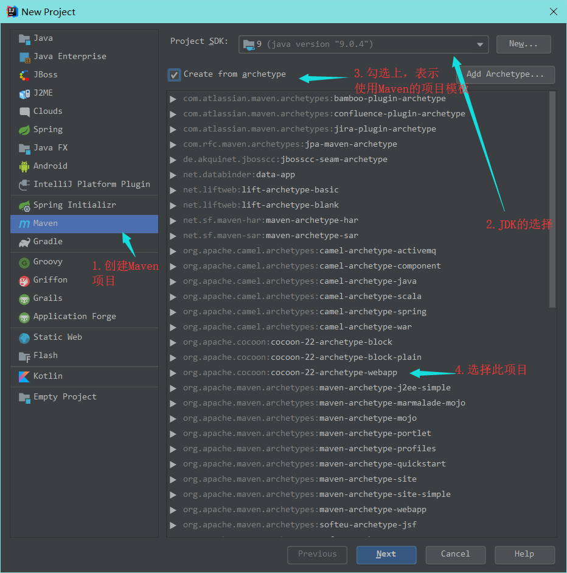Click the Add Archetype... button
Viewport: 567px width, 573px height.
pos(506,74)
